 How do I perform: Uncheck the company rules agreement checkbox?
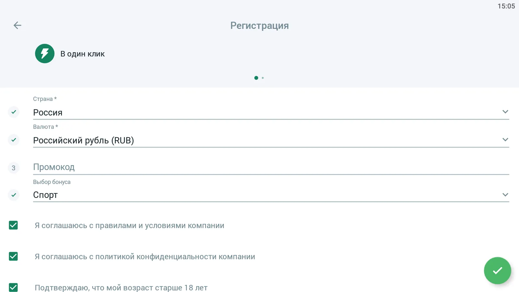click(x=13, y=225)
